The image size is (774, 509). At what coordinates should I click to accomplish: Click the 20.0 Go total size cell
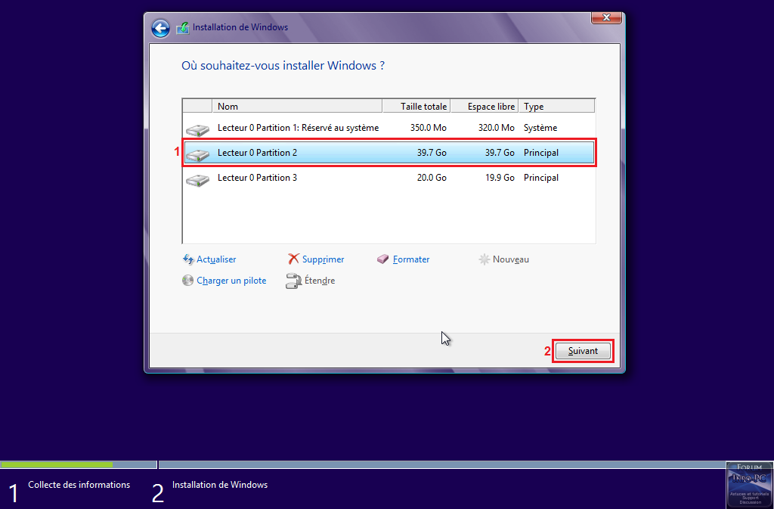[x=432, y=178]
